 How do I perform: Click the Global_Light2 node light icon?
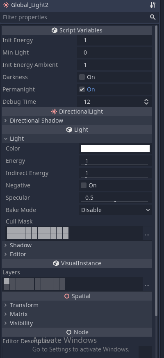coord(6,5)
